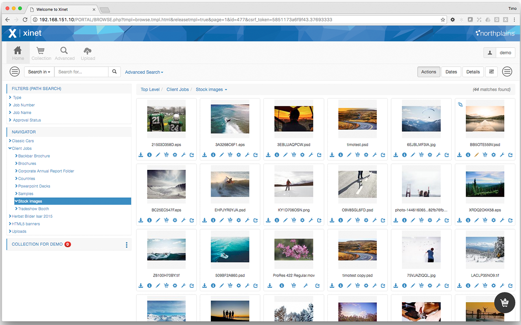Add 3EBLUAQPCW.psd to basket
The height and width of the screenshot is (325, 521).
coord(294,155)
